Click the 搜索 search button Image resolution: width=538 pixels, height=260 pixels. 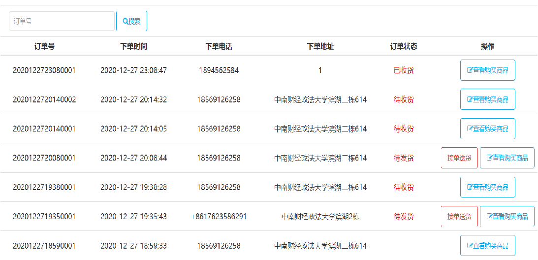click(132, 21)
